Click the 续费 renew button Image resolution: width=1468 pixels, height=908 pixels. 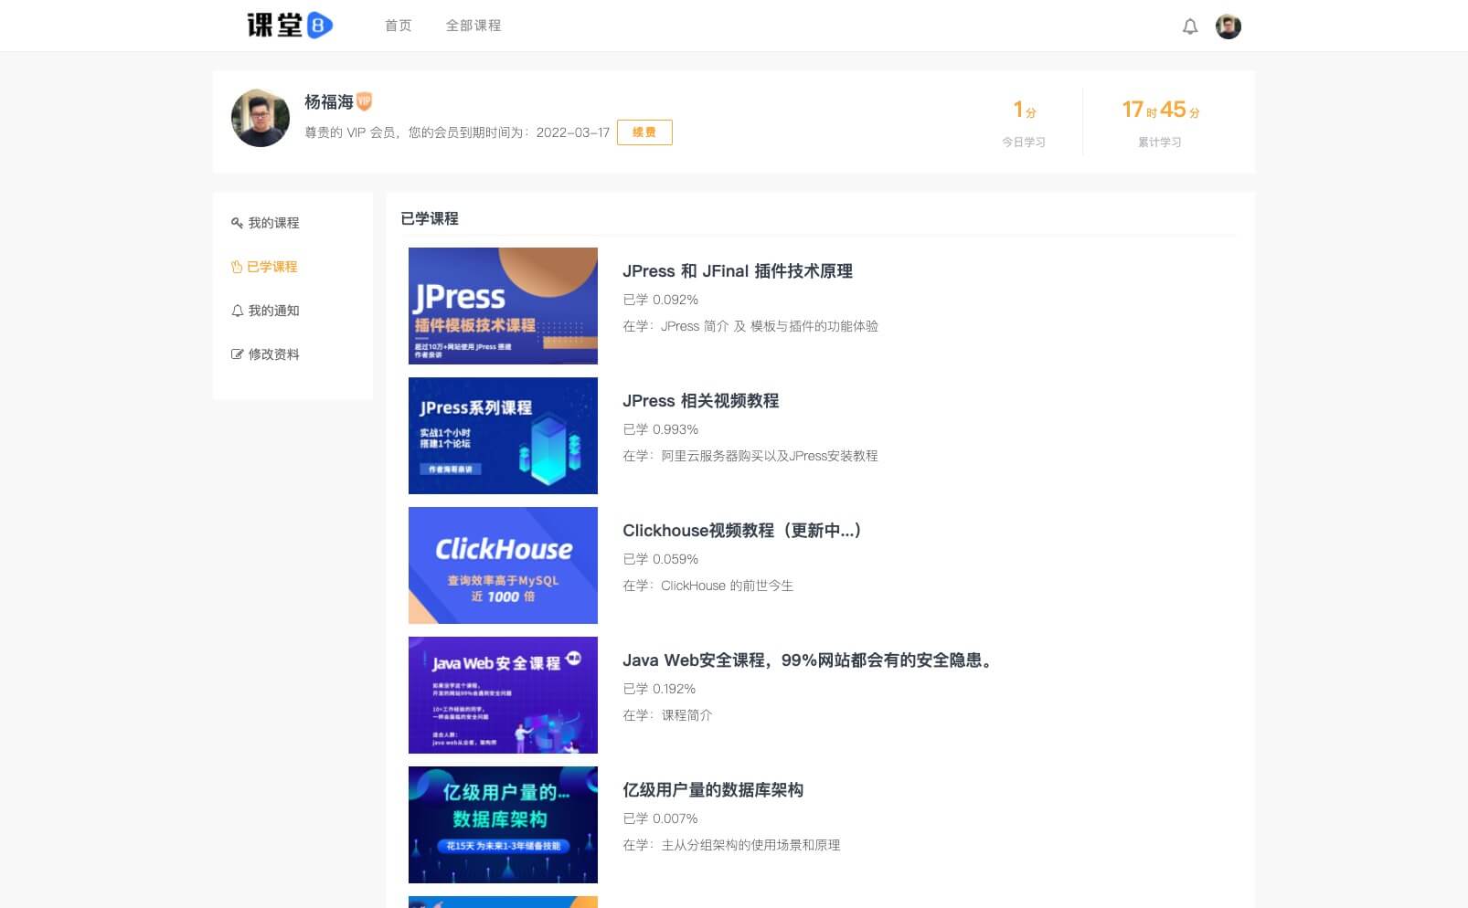[x=644, y=132]
